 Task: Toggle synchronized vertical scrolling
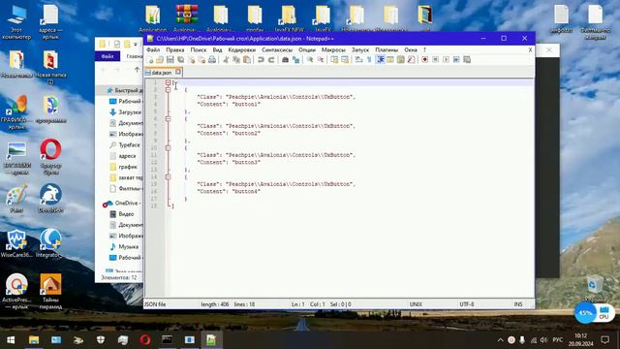pos(334,60)
